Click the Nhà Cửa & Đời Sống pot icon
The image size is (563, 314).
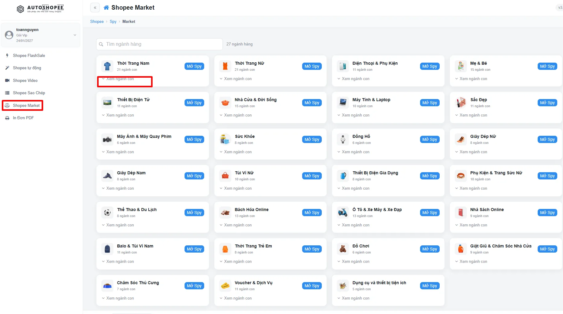[x=225, y=103]
